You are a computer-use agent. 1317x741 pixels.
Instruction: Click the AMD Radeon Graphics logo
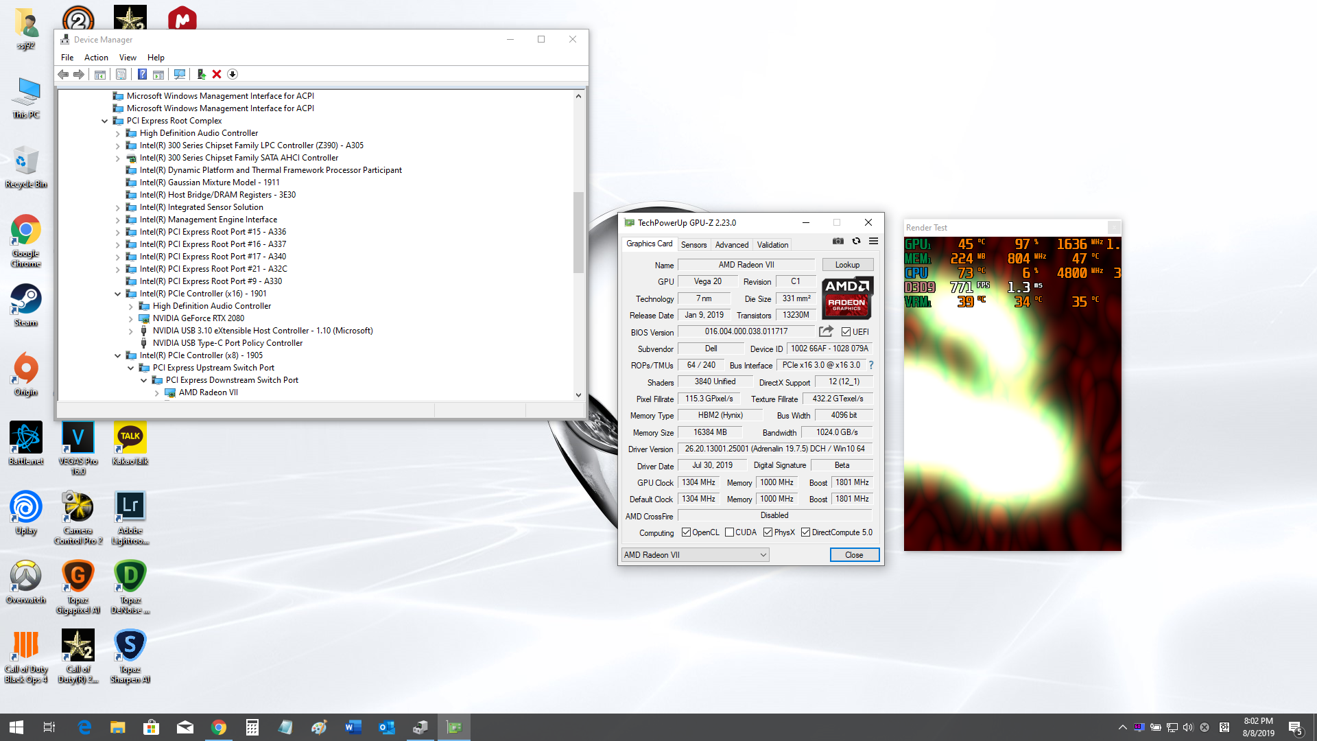coord(847,298)
